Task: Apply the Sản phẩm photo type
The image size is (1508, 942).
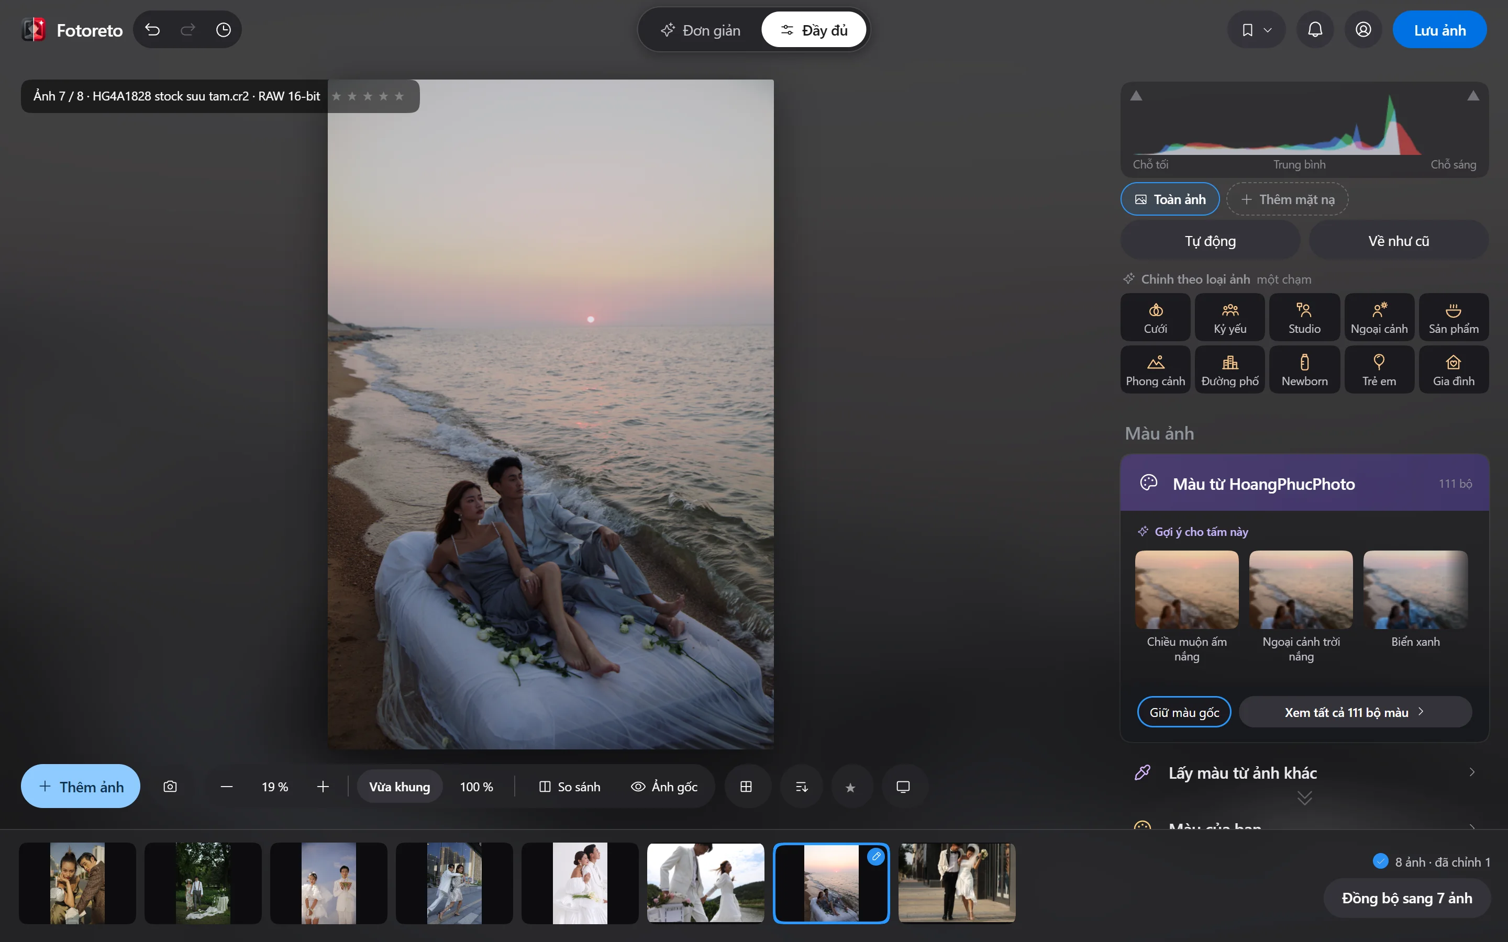Action: [x=1454, y=318]
